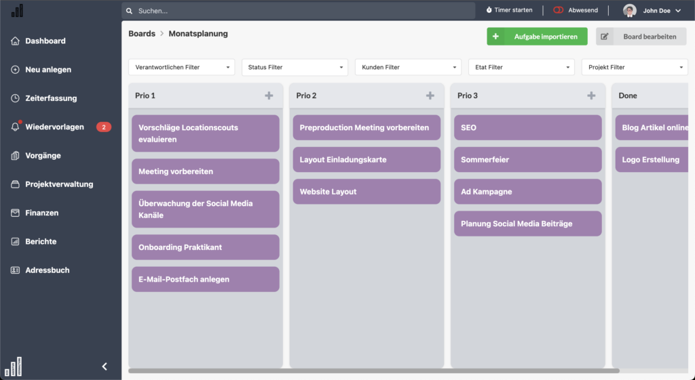Toggle the Abwesend status switch
The image size is (695, 380).
[559, 11]
